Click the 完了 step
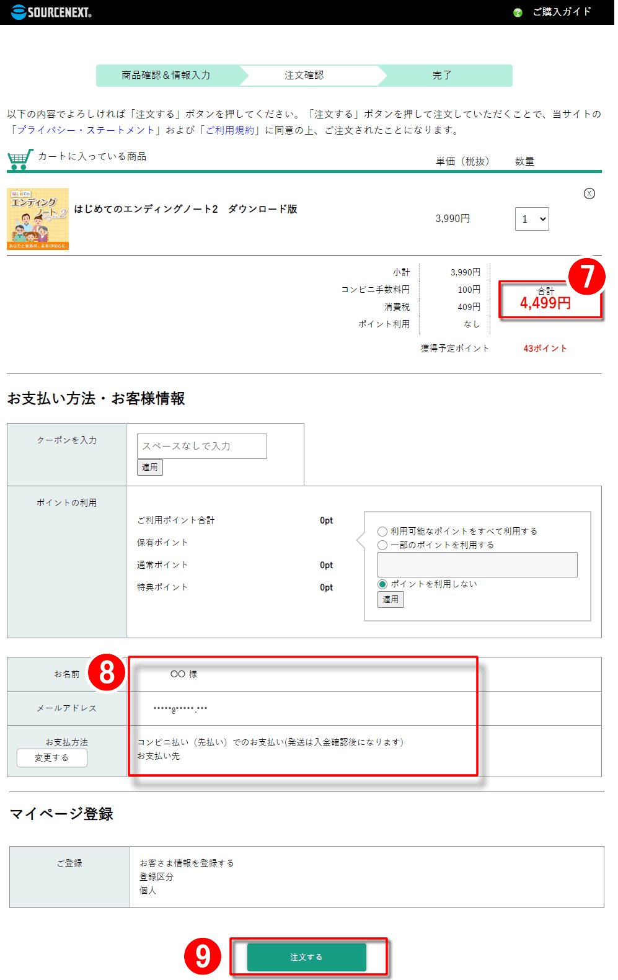The width and height of the screenshot is (618, 980). point(442,75)
